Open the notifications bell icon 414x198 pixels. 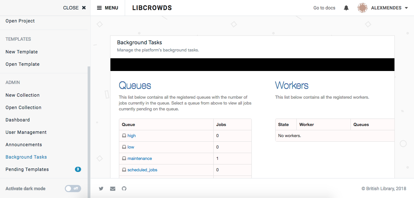click(346, 7)
